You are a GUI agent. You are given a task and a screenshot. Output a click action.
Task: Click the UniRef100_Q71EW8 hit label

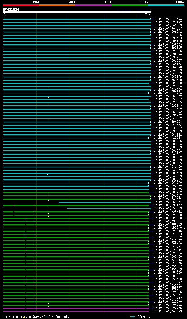tap(168, 19)
